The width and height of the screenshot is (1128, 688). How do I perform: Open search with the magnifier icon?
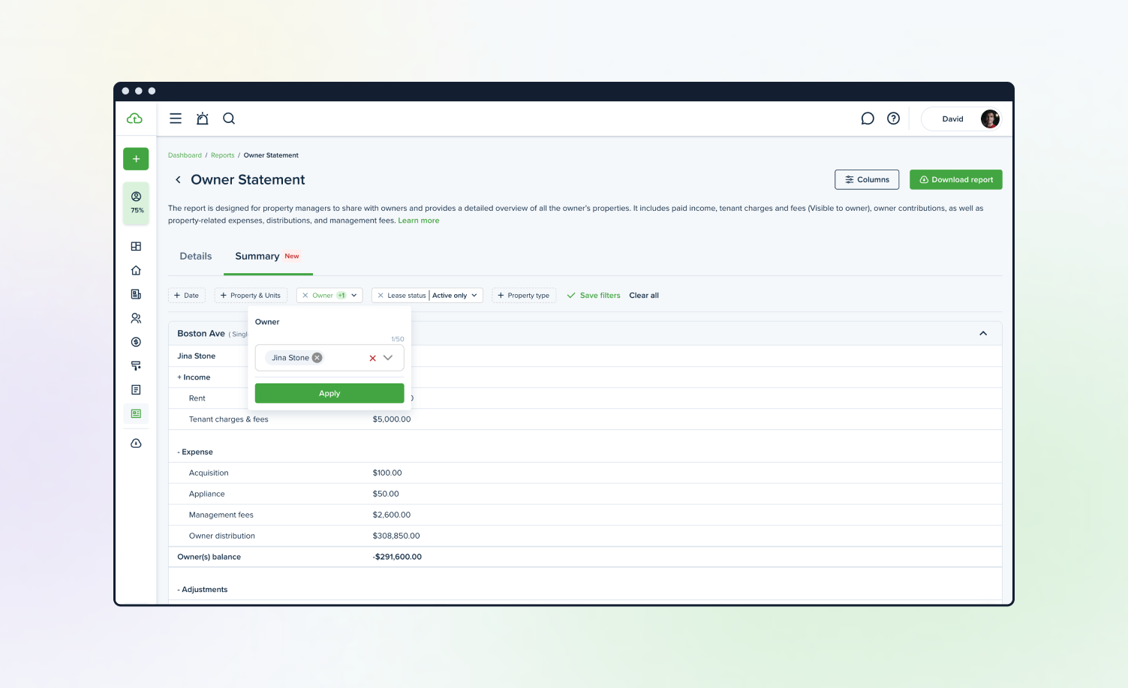tap(229, 119)
